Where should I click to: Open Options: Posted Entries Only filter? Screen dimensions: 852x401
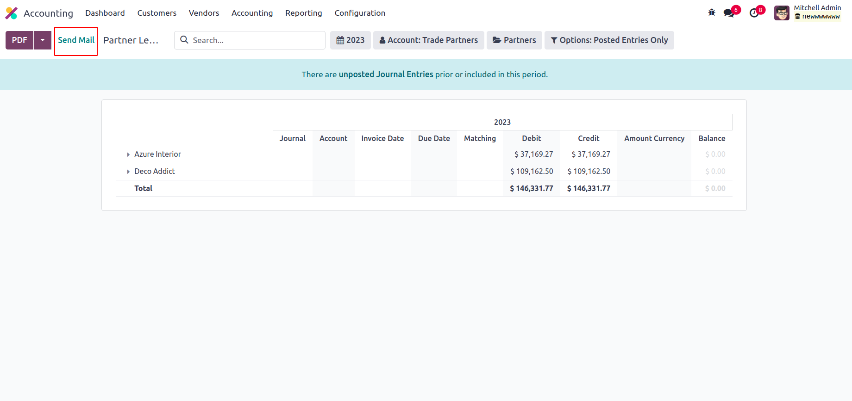[x=609, y=40]
